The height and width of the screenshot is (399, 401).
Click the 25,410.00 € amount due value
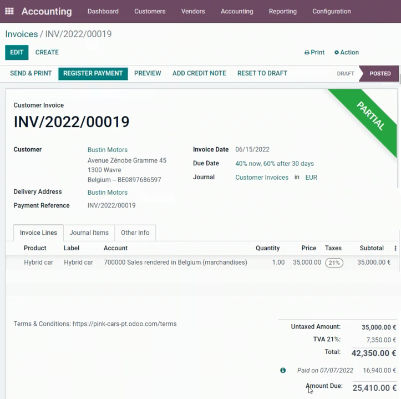pyautogui.click(x=374, y=388)
